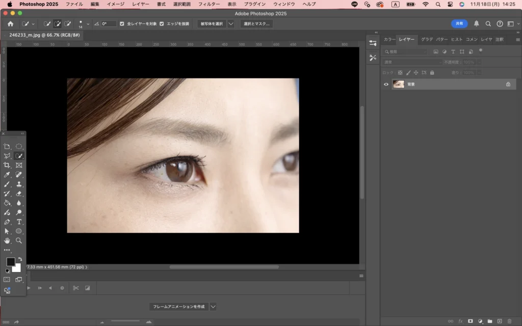Select the Zoom tool in the toolbox

(19, 240)
